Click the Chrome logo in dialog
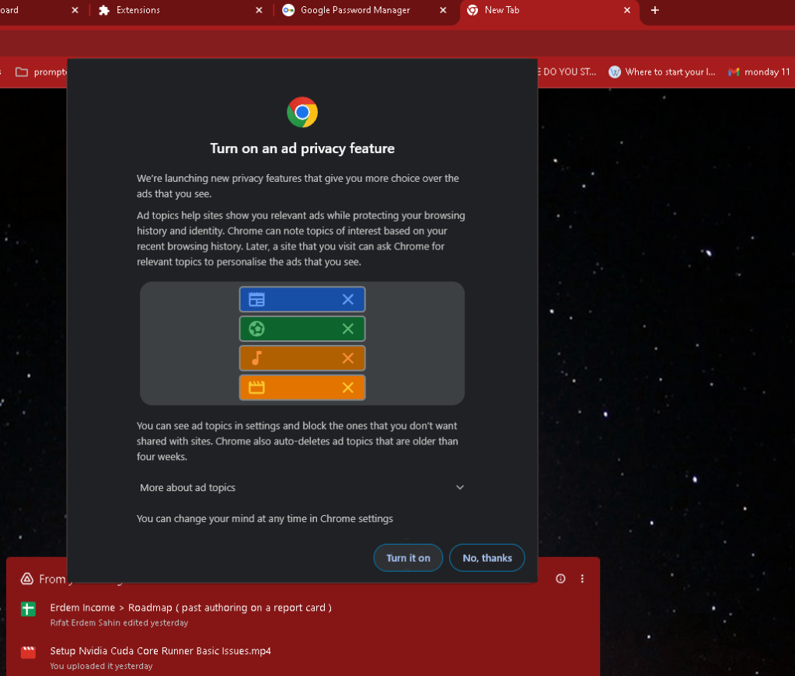The height and width of the screenshot is (676, 795). click(x=302, y=112)
